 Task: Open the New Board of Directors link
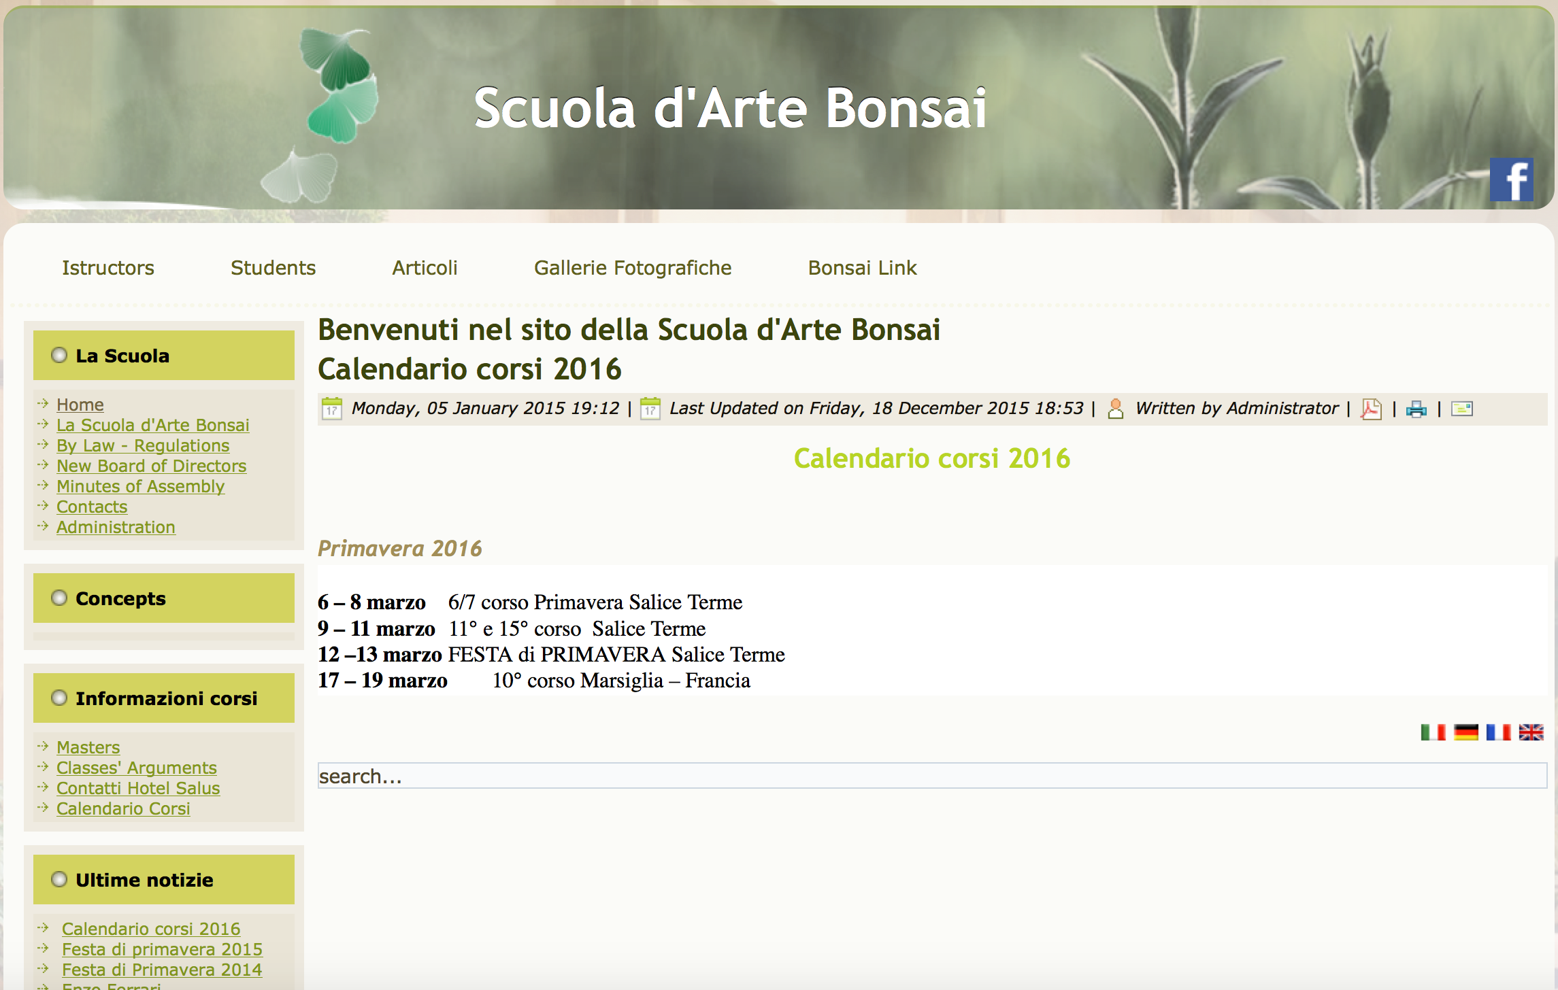click(x=151, y=466)
